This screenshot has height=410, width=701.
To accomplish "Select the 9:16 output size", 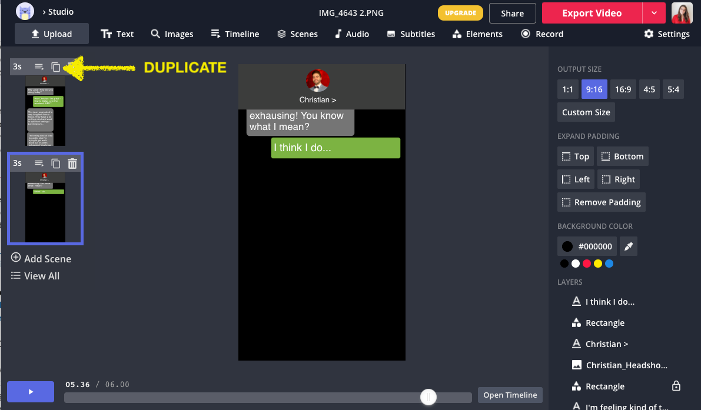I will tap(594, 89).
